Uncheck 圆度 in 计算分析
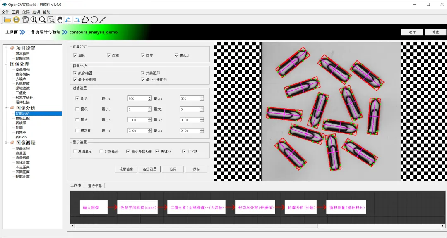Screen dimensions: 447x238 coord(142,55)
